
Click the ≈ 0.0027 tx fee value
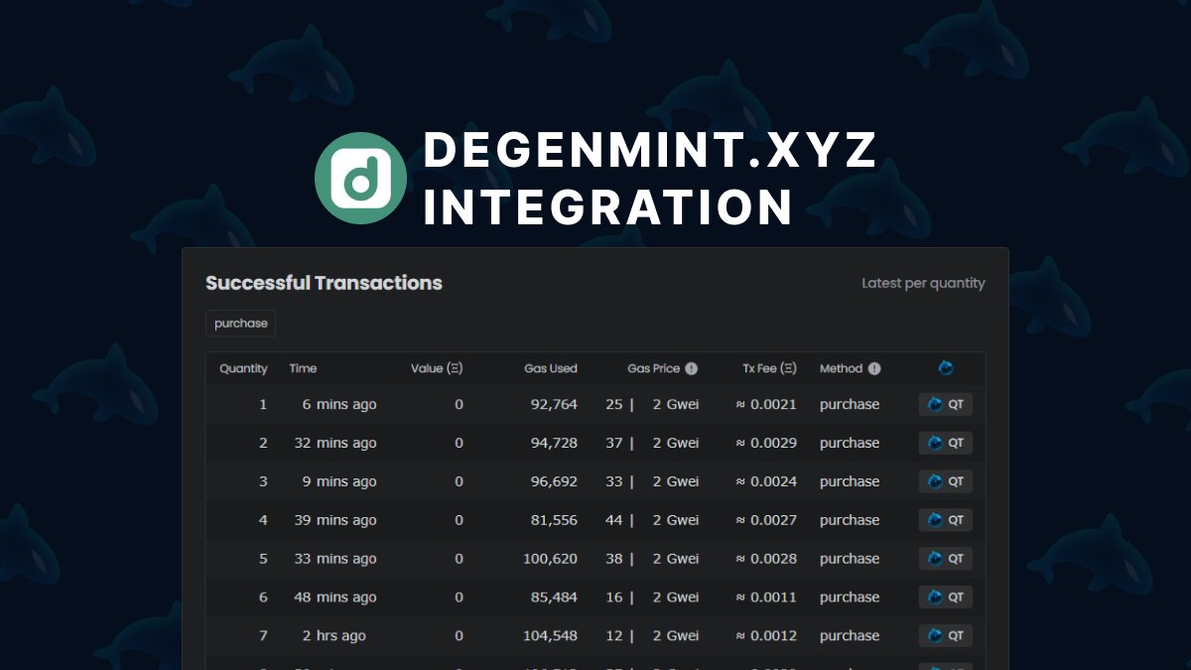click(x=766, y=520)
